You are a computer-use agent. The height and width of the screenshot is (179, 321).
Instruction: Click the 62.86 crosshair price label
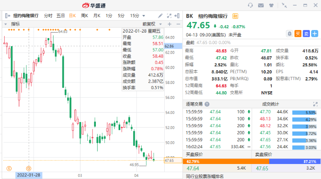click(173, 46)
